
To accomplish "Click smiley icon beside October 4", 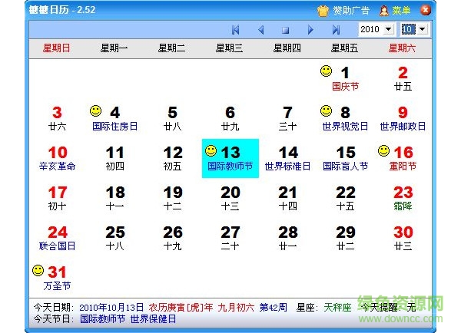I will 95,111.
